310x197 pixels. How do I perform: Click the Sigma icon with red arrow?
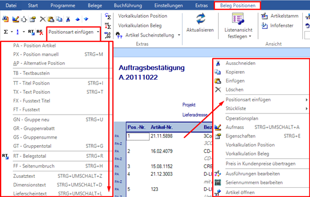[x=108, y=26]
